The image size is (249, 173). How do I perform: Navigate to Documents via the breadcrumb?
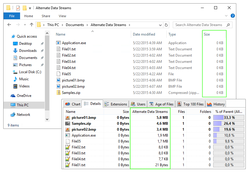75,25
